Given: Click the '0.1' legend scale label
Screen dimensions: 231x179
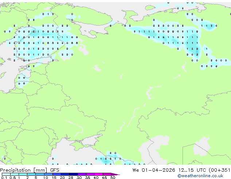Looking at the screenshot, I should pyautogui.click(x=4, y=178).
